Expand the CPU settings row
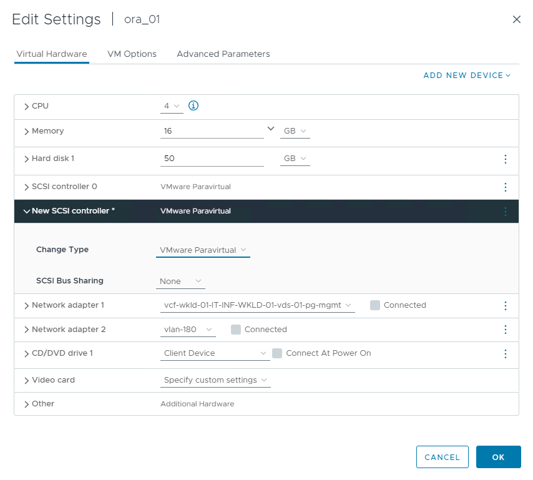 26,107
